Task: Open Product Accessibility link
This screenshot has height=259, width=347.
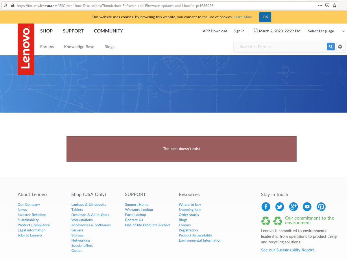Action: (195, 235)
